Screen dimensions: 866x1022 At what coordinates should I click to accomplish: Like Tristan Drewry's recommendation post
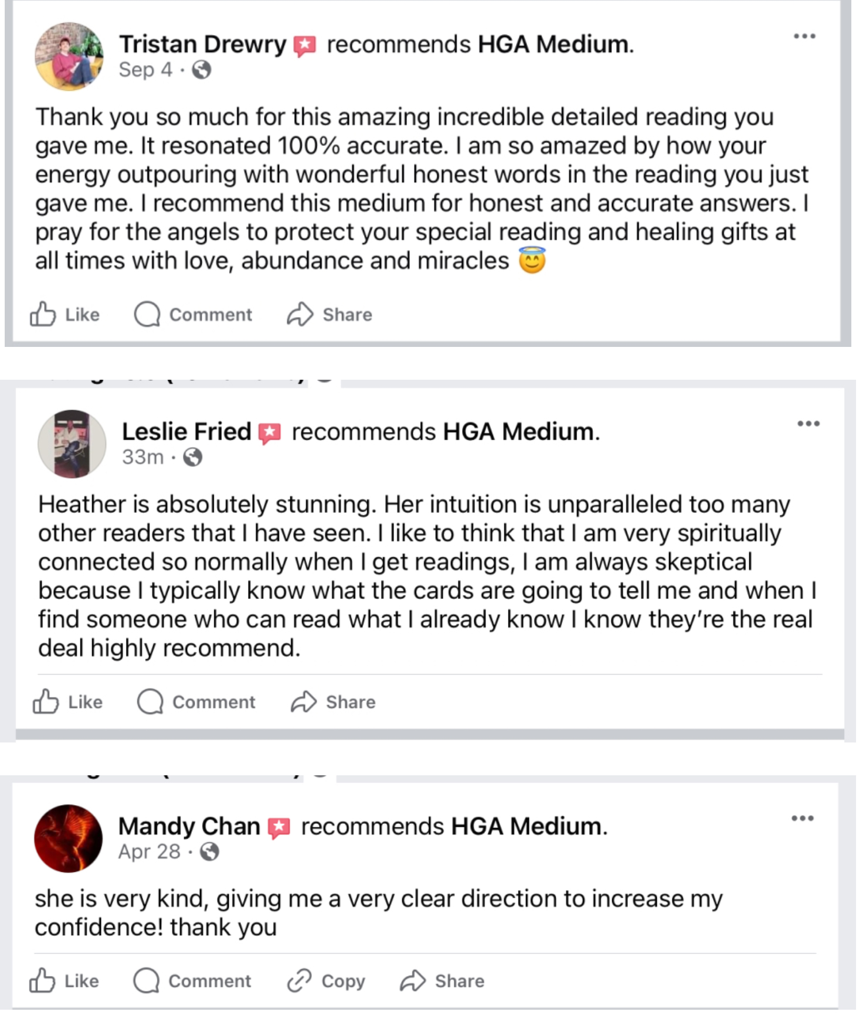coord(64,315)
